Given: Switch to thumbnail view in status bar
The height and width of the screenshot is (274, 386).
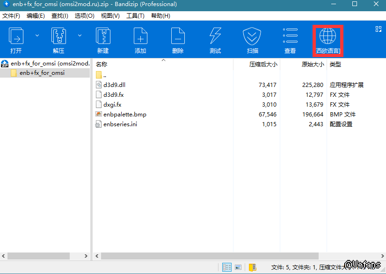Looking at the screenshot, I should coord(238,267).
